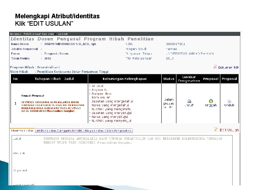
Task: Click the university name UNIVERSITAS AHMAD DAHLAN
Action: [x=190, y=53]
